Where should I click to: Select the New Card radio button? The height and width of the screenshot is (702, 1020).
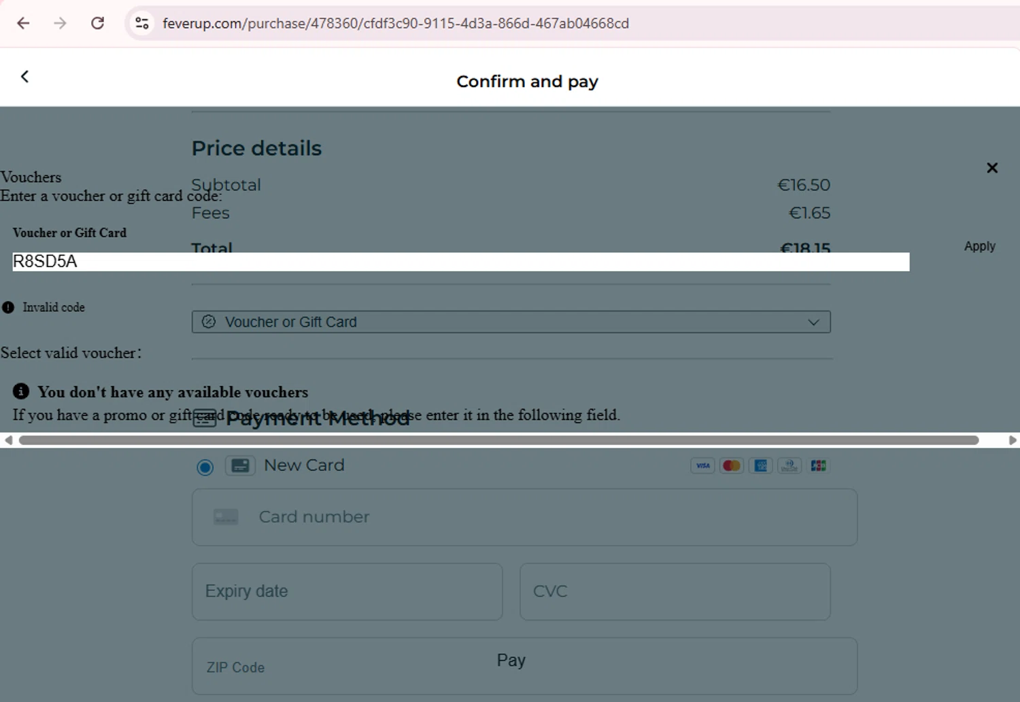tap(205, 467)
